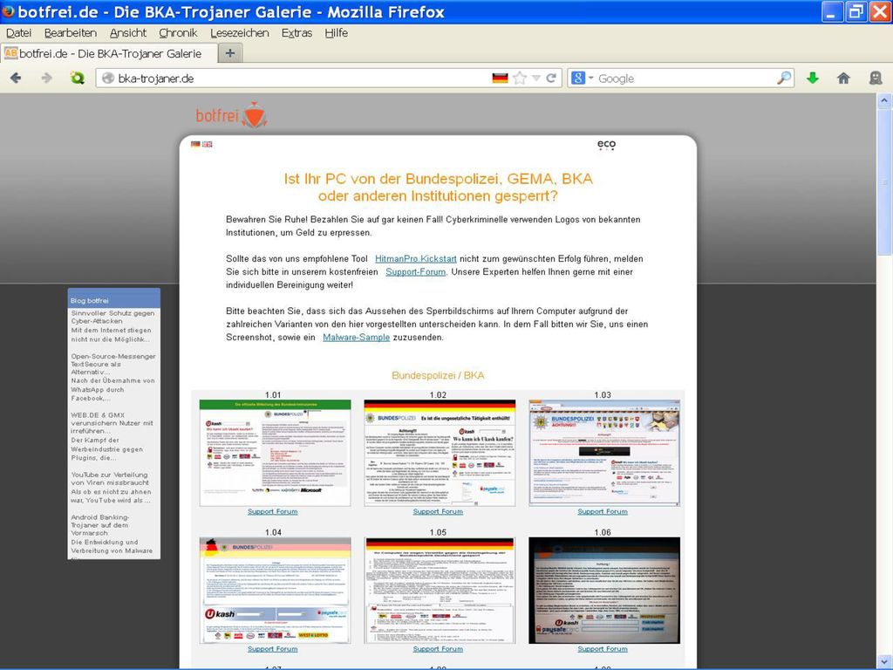Image resolution: width=893 pixels, height=670 pixels.
Task: Switch page language via British flag
Action: click(x=208, y=144)
